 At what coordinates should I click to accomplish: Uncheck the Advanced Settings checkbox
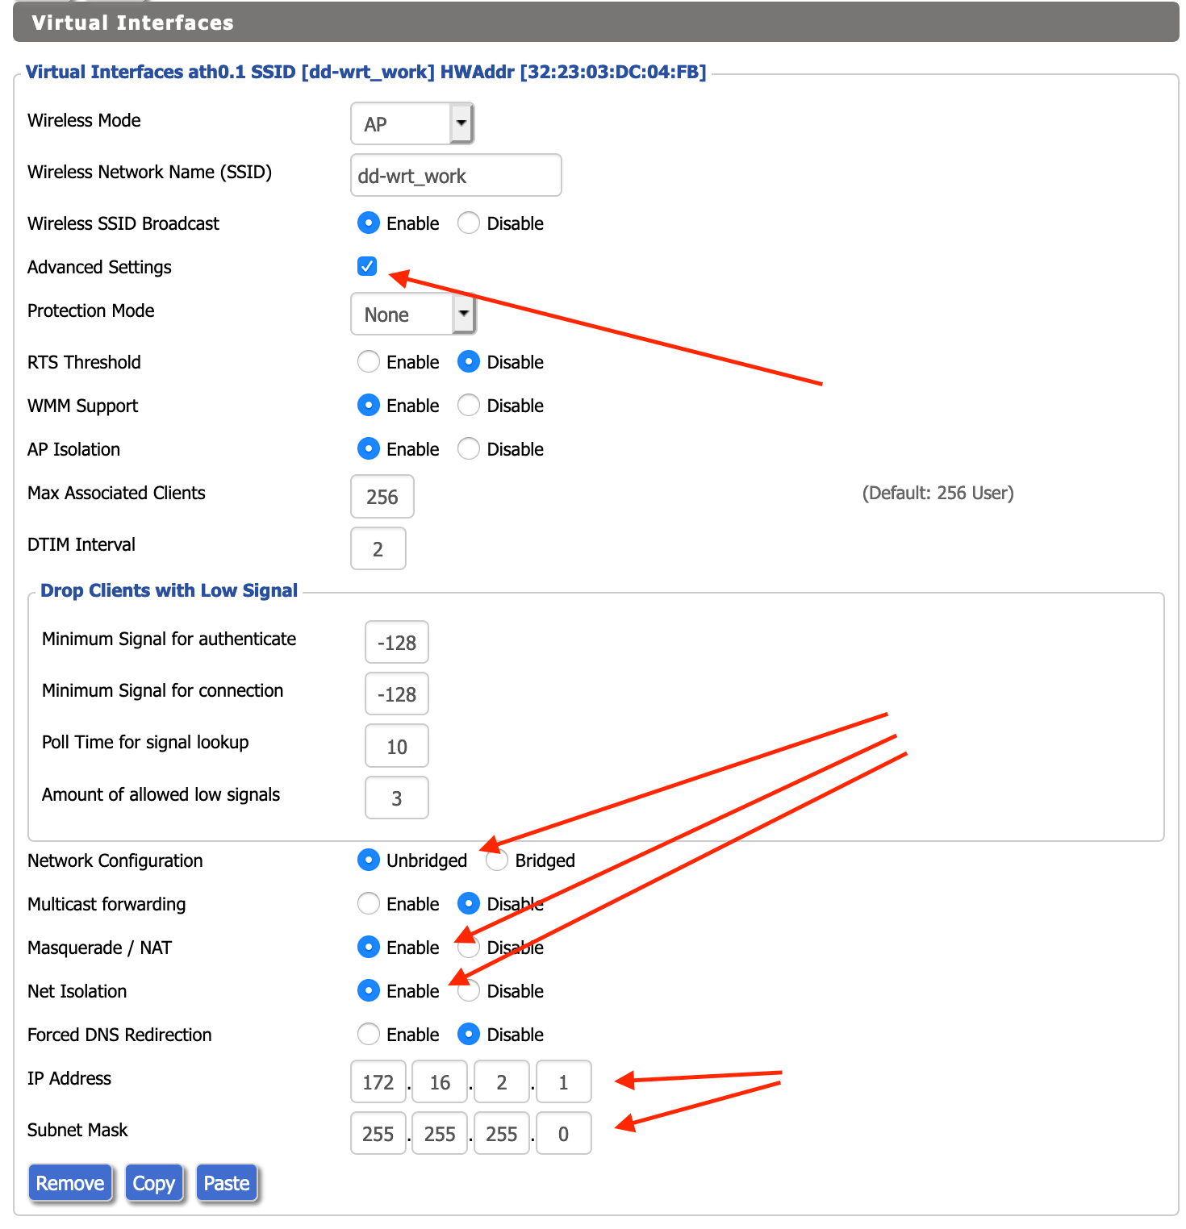(x=367, y=266)
